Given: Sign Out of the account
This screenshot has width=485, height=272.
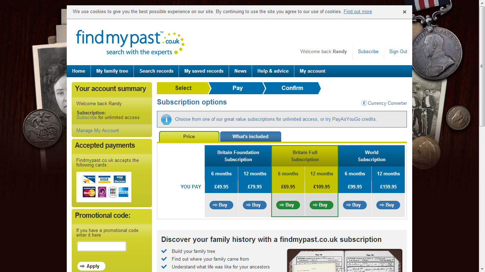Looking at the screenshot, I should [398, 51].
